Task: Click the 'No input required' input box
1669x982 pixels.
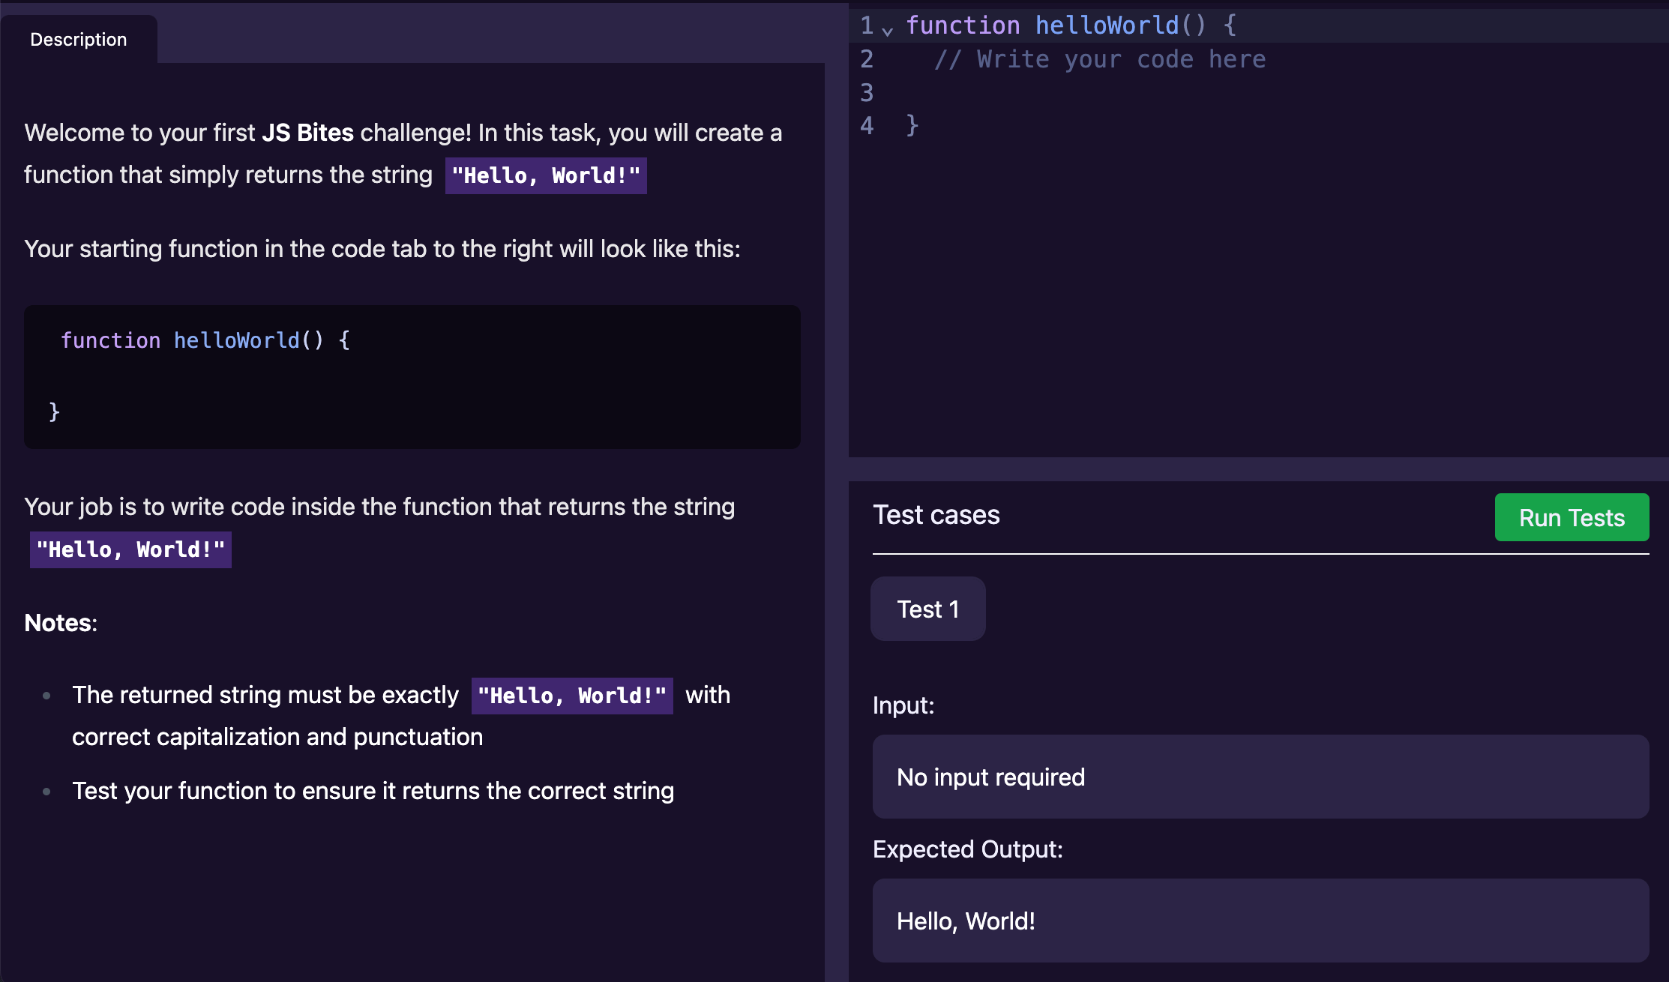Action: point(1260,777)
